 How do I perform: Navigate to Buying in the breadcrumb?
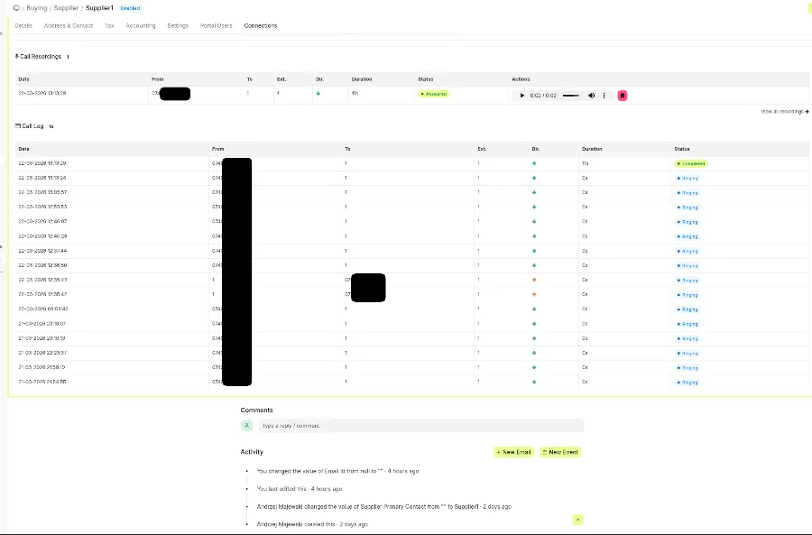pos(36,7)
